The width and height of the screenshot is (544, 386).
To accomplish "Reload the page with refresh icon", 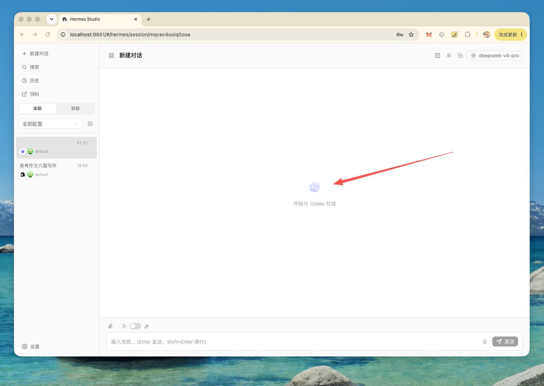I will tap(48, 34).
